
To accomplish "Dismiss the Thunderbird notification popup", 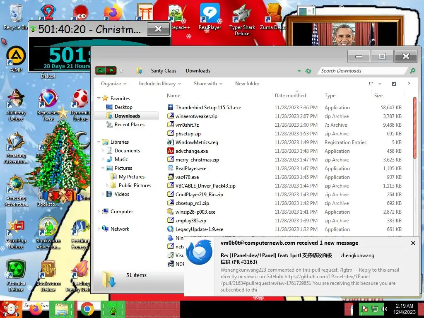I will 413,243.
